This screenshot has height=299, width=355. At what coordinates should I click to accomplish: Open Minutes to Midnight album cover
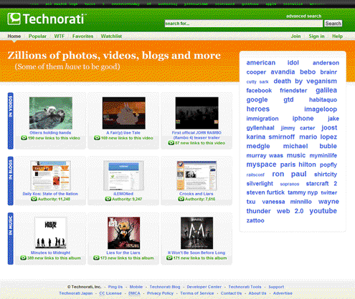[51, 233]
